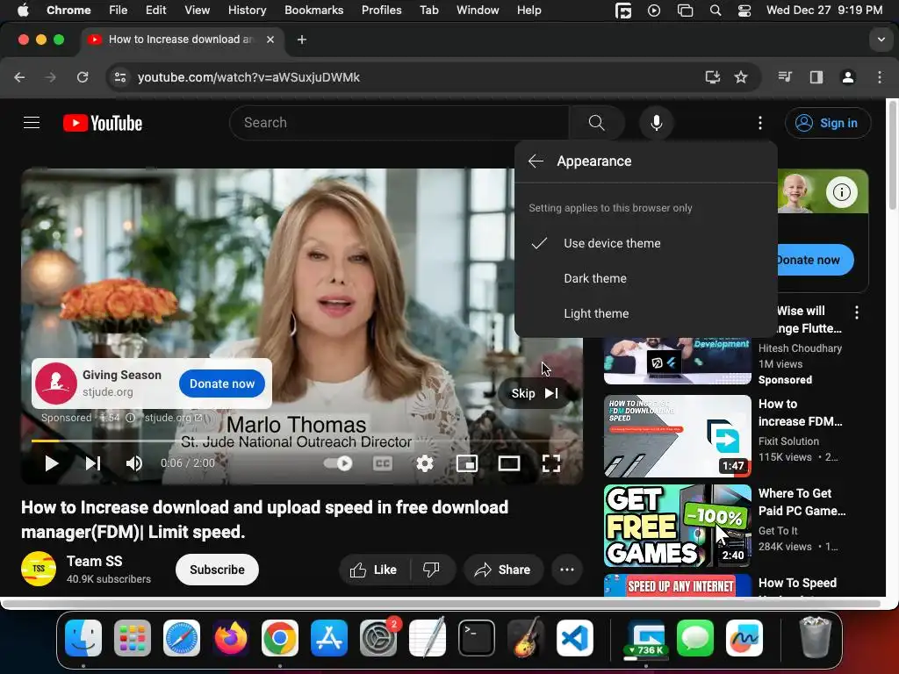Open Visual Studio Code from Dock
Viewport: 899px width, 674px height.
click(x=575, y=638)
